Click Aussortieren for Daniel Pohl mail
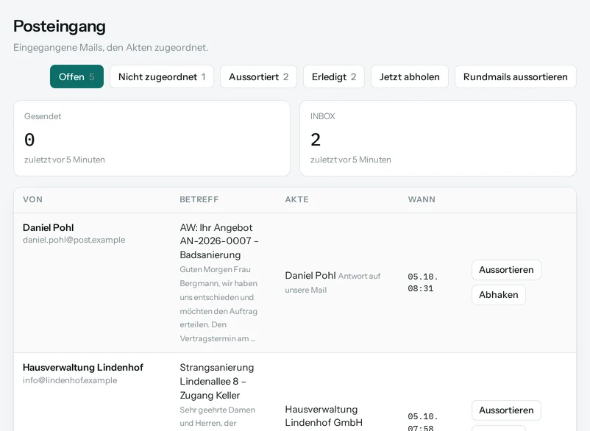 [506, 270]
